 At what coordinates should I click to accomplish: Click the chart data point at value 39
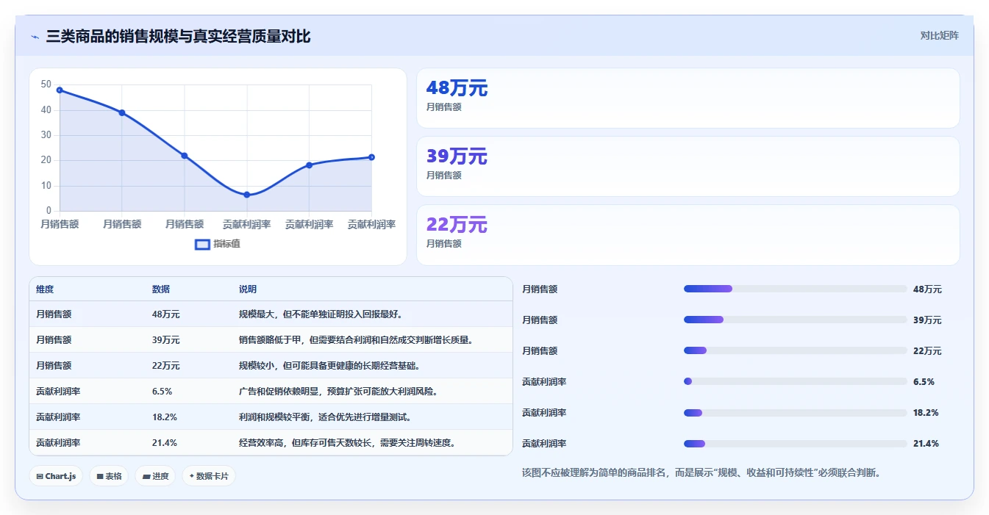(122, 113)
